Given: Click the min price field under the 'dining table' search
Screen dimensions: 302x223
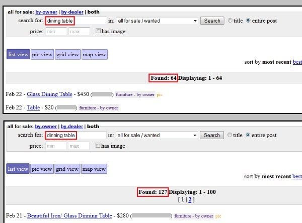Looking at the screenshot, I should 55,31.
